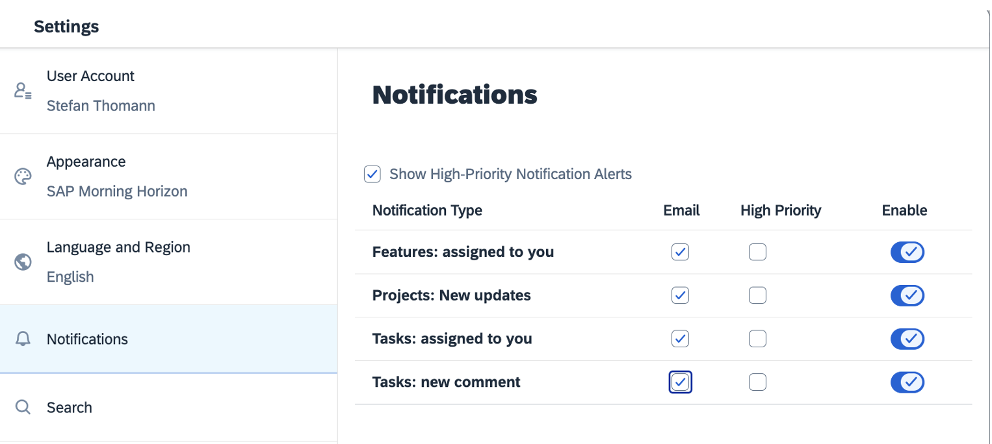Uncheck Email for Projects: New updates

click(x=680, y=295)
